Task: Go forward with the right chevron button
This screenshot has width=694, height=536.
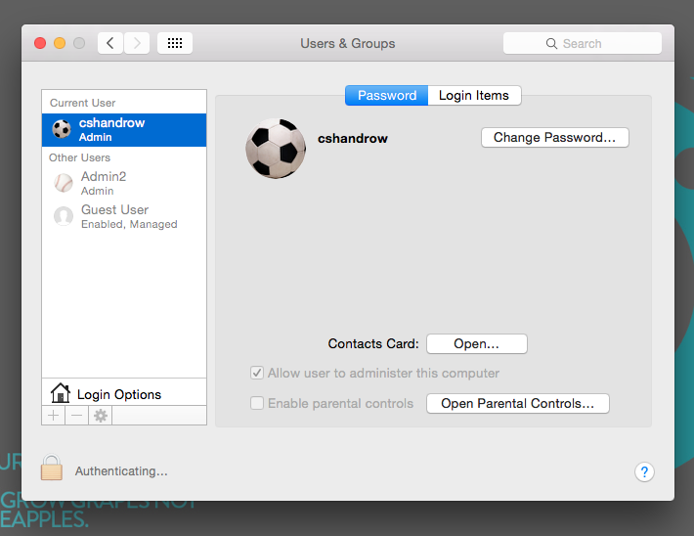Action: pos(137,43)
